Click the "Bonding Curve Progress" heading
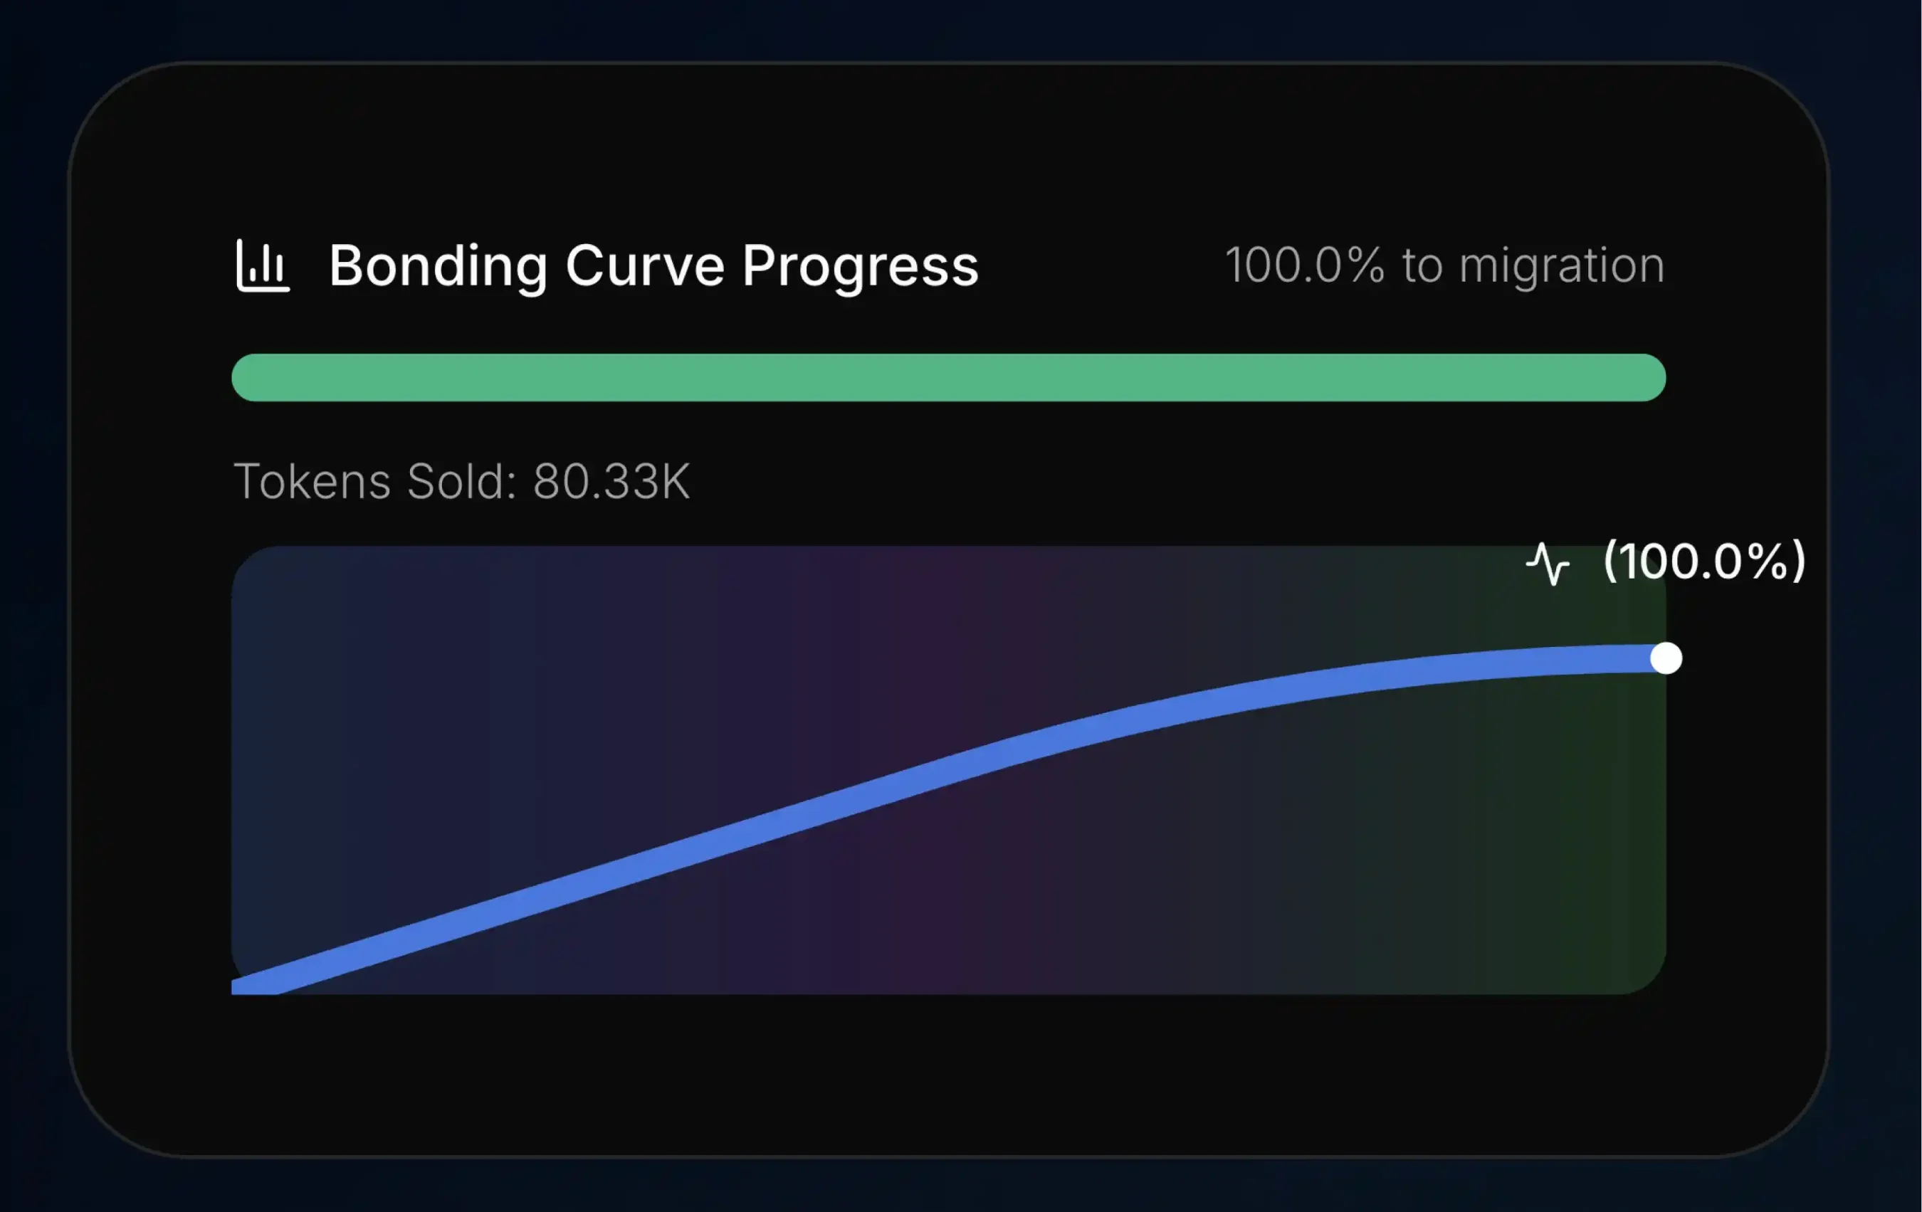The image size is (1922, 1212). click(653, 265)
